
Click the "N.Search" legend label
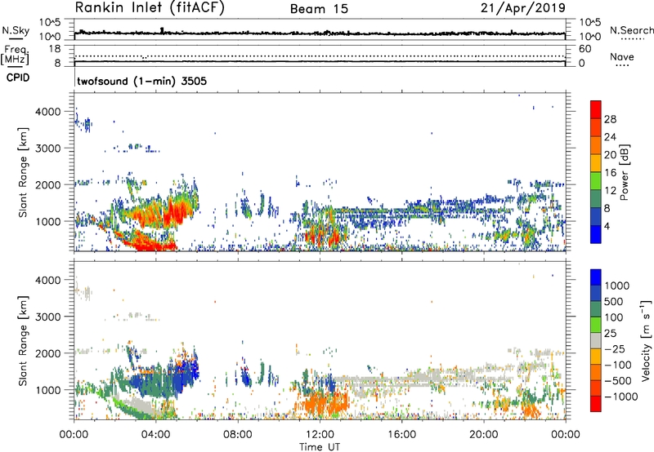click(632, 30)
